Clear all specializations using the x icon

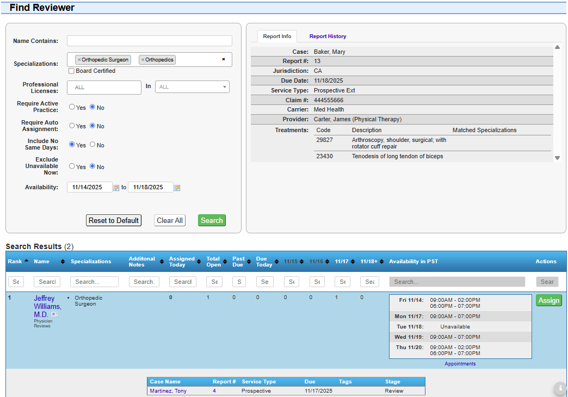[x=224, y=60]
